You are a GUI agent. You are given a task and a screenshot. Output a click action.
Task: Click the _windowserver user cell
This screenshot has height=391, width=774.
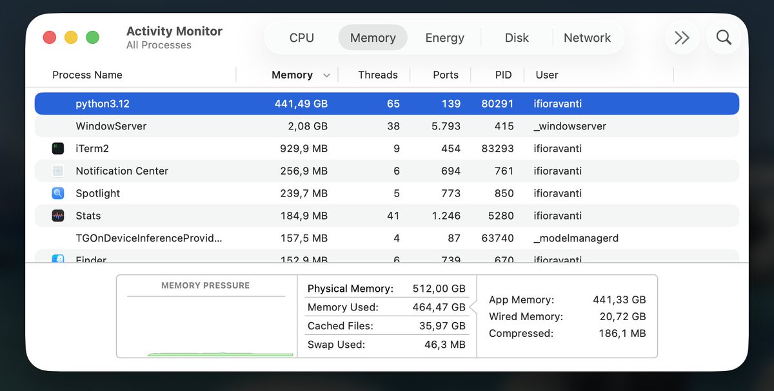570,126
